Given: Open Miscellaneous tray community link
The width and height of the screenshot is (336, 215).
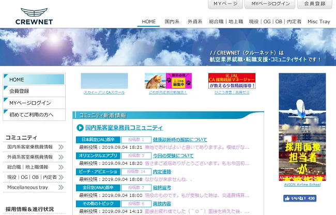Looking at the screenshot, I should (27, 188).
